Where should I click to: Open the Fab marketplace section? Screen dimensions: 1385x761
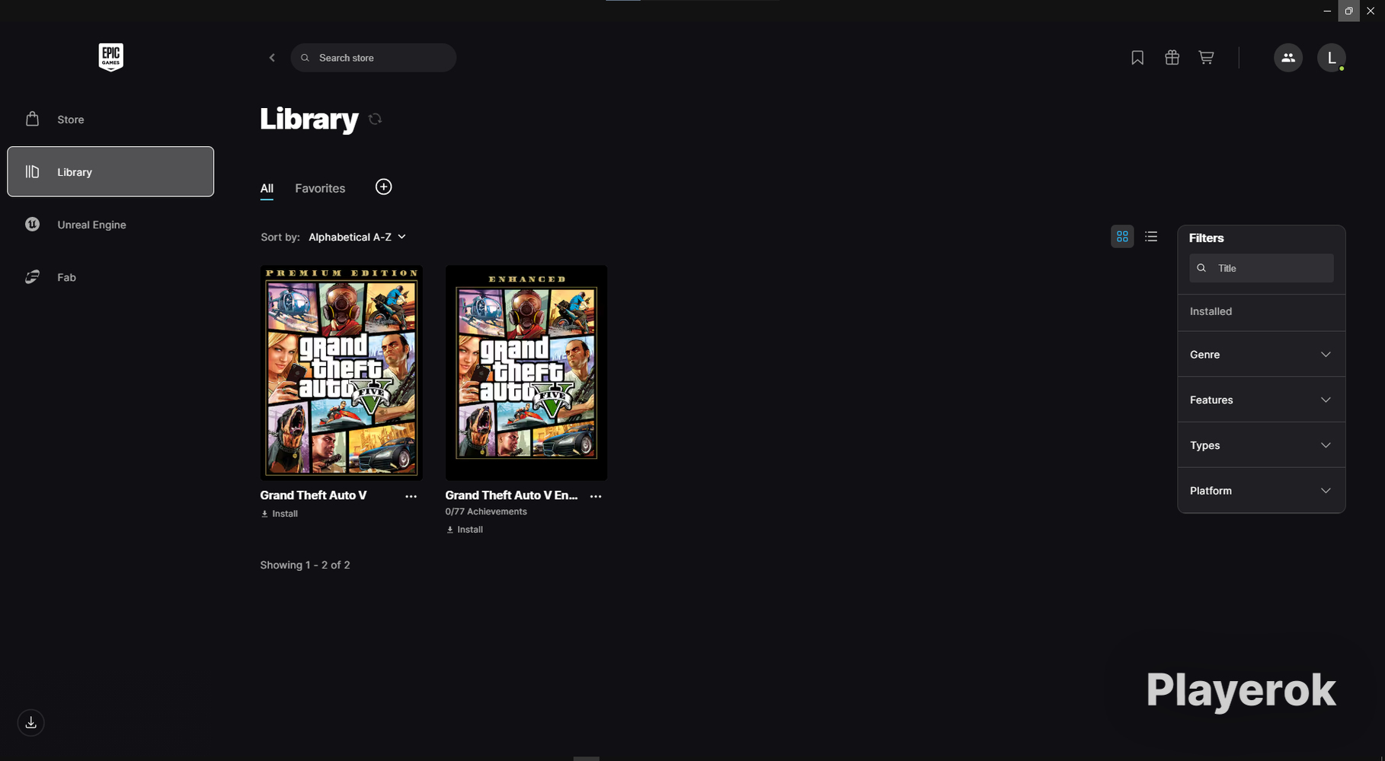coord(110,277)
